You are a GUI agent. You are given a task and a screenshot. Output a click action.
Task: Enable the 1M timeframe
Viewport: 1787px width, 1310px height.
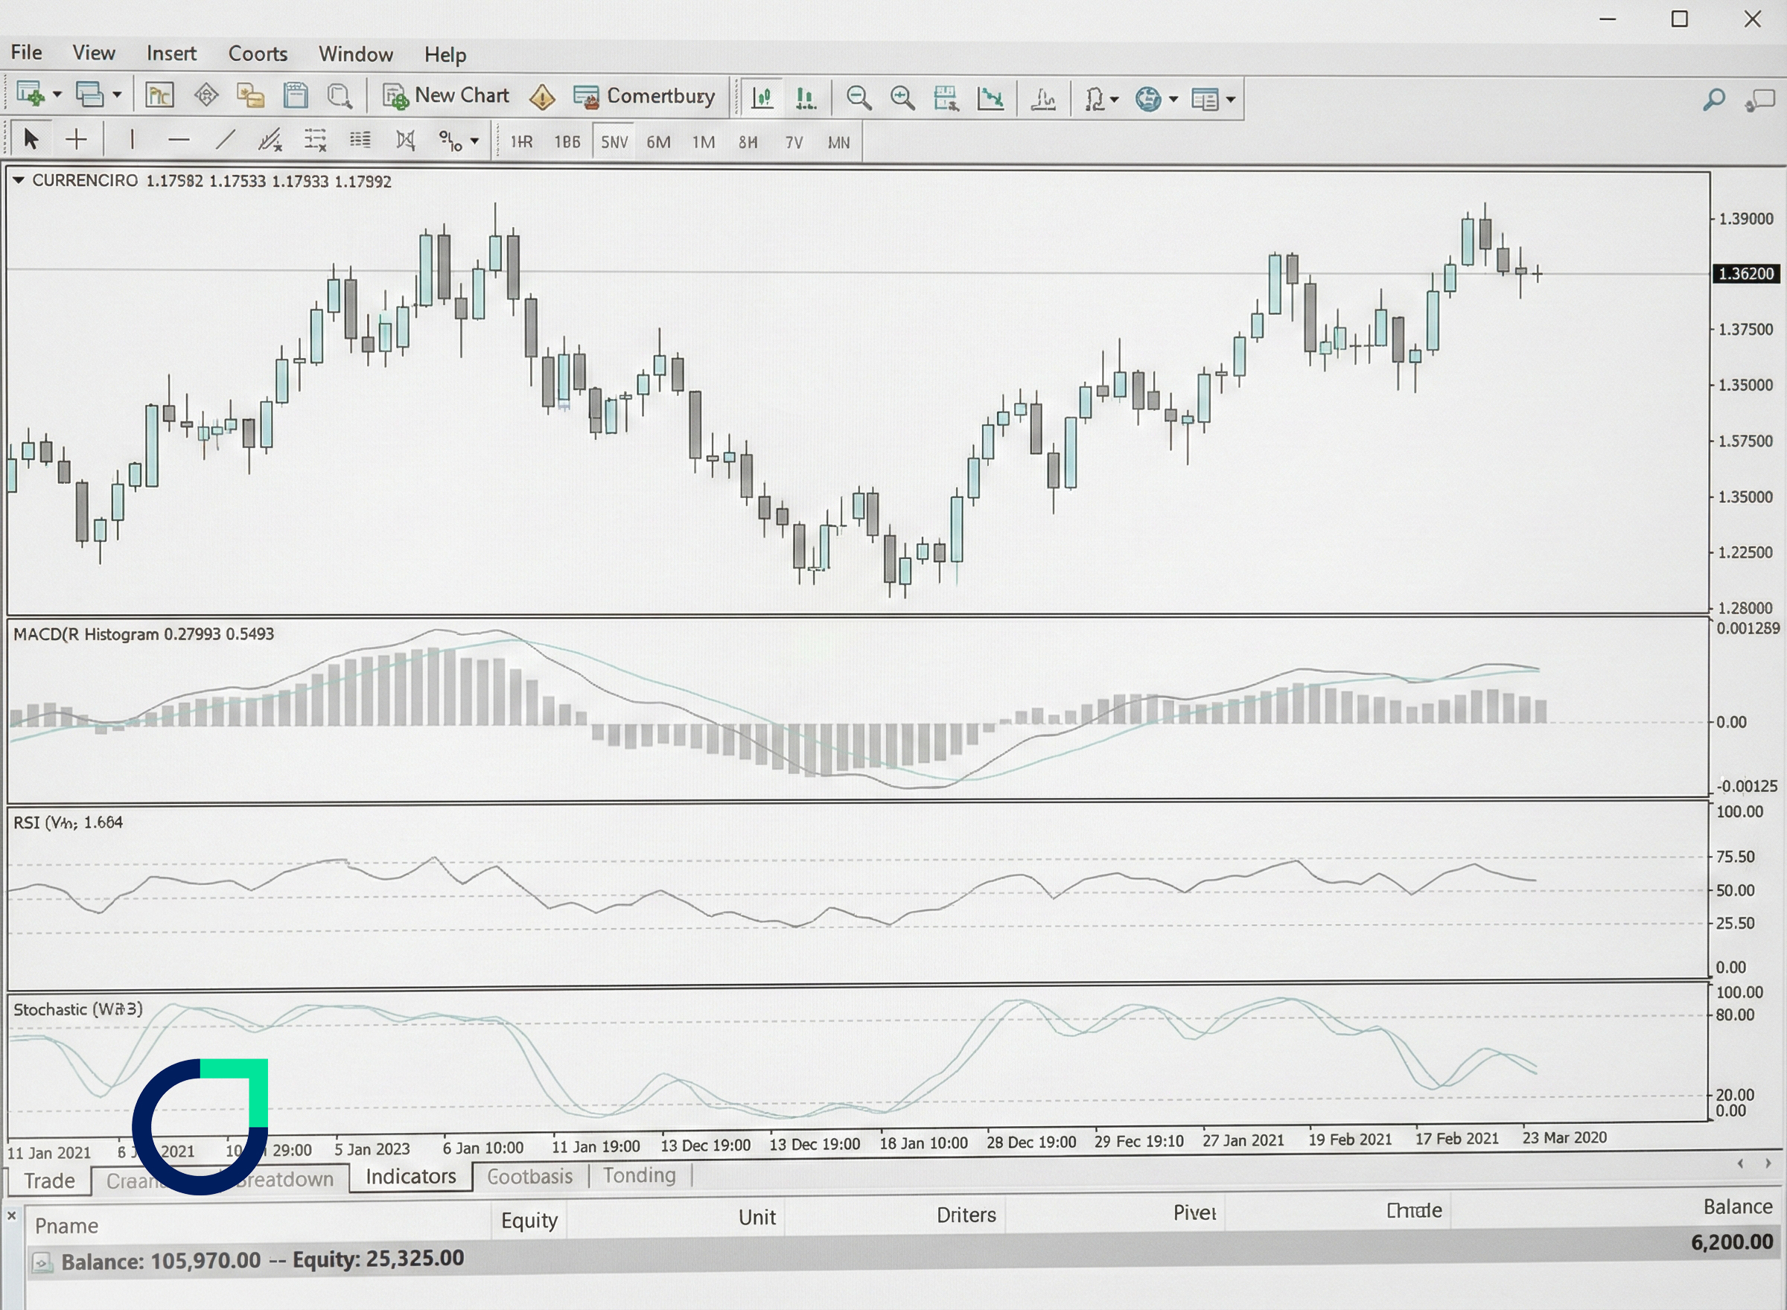click(703, 141)
